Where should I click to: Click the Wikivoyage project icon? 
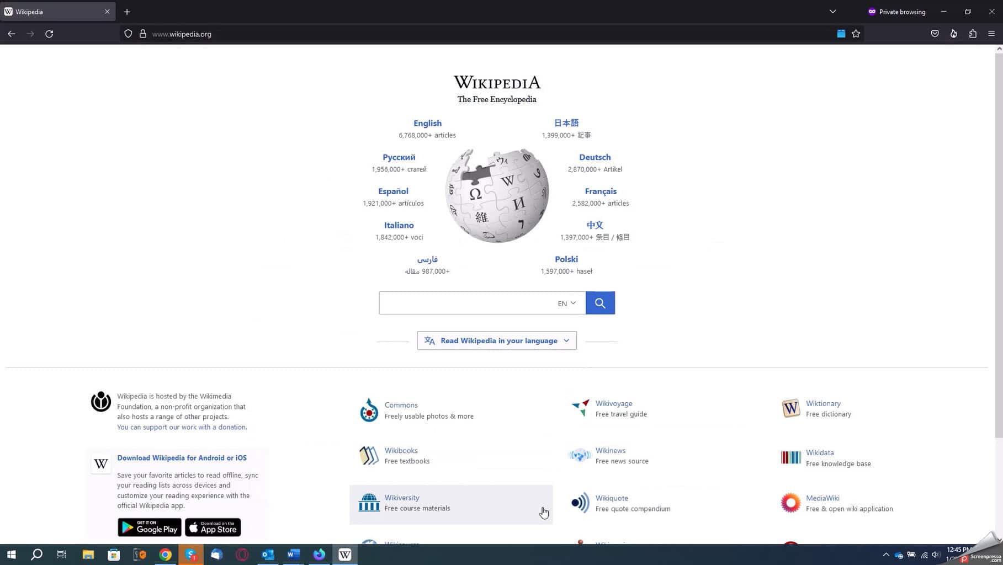[580, 408]
